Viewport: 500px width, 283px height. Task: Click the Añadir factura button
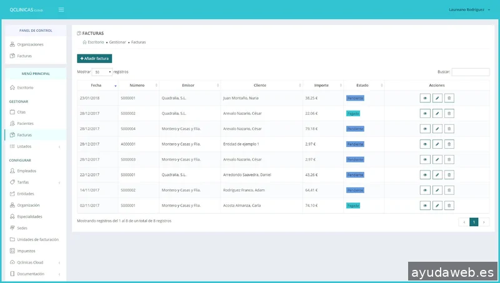(x=94, y=58)
